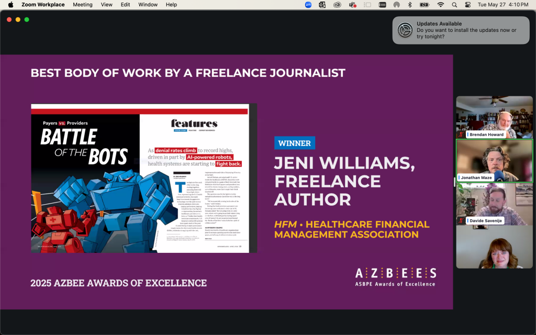Click the video panel resize handle
This screenshot has height=335, width=536.
click(454, 182)
